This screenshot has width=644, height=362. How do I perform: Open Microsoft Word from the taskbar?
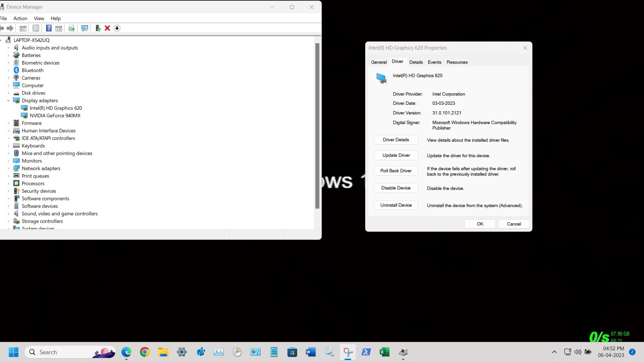(x=311, y=352)
